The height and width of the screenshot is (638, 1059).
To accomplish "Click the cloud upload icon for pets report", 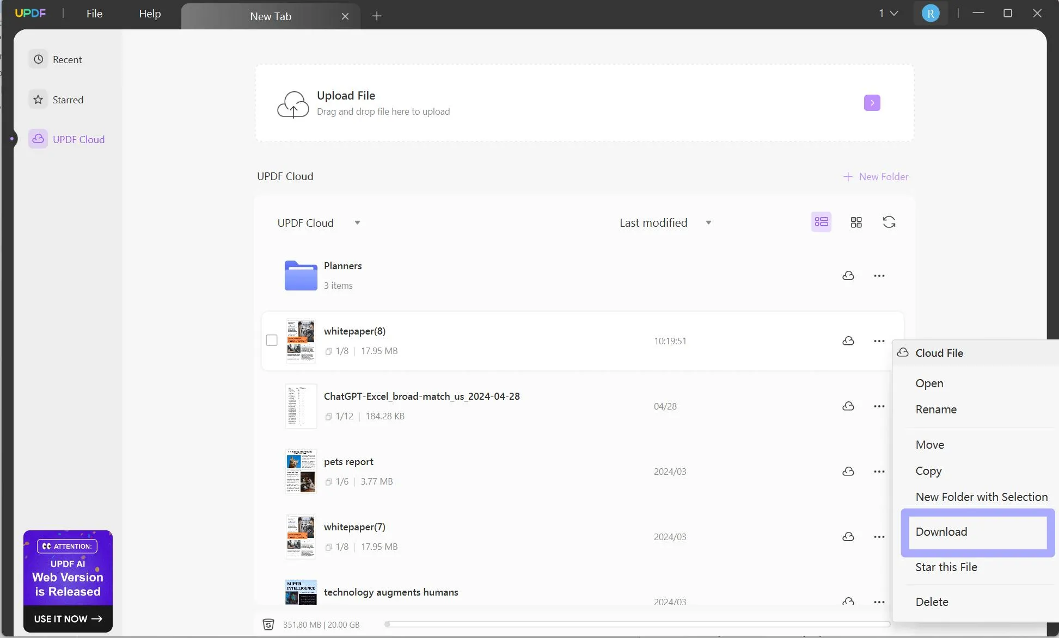I will (x=848, y=471).
